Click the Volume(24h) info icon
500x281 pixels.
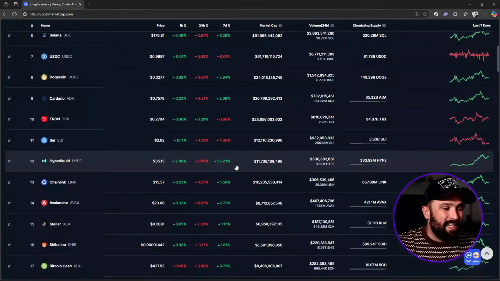332,25
